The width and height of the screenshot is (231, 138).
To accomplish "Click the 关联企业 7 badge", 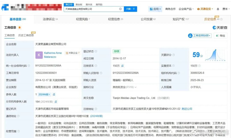I will [x=73, y=53].
